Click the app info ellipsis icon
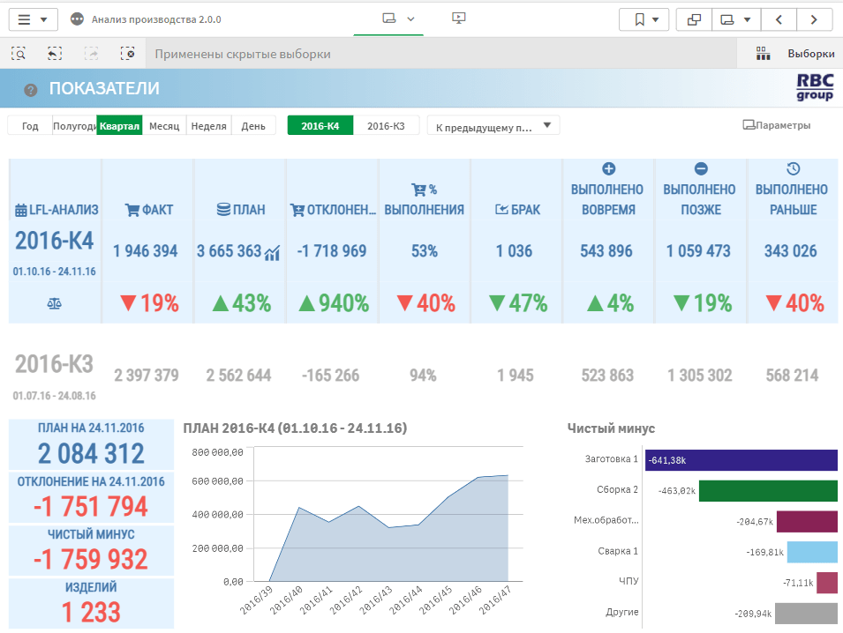 [77, 19]
